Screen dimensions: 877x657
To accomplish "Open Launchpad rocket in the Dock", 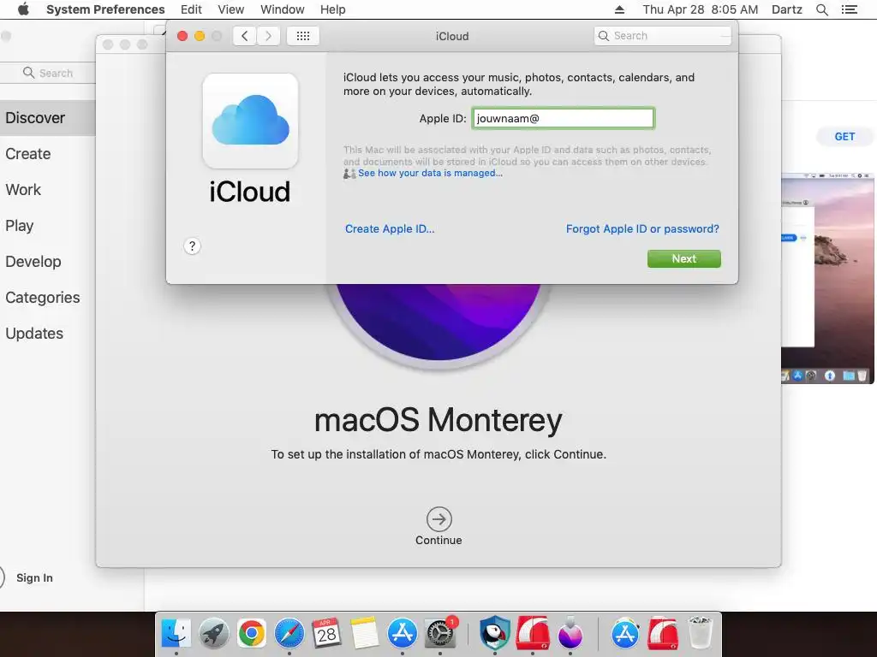I will 213,633.
